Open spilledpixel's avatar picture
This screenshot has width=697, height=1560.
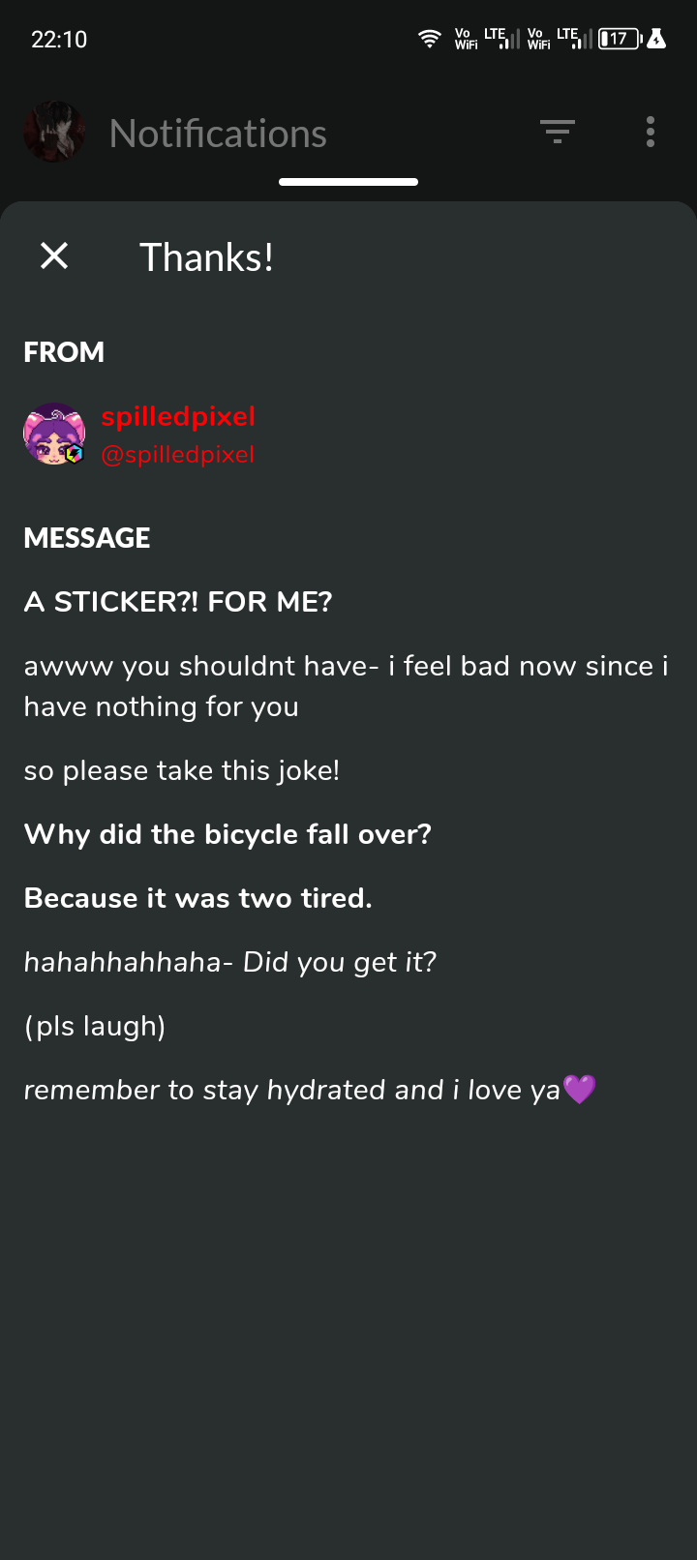54,435
